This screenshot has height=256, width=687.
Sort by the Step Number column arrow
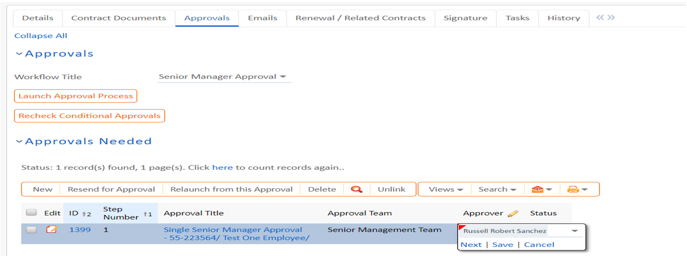pos(147,214)
